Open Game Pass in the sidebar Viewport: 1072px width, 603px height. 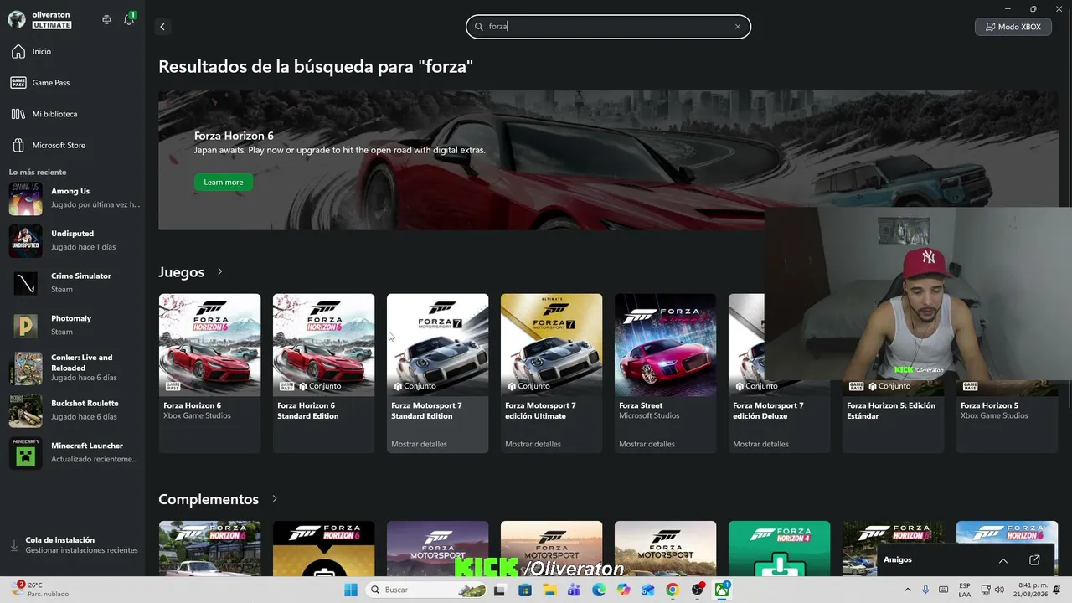coord(73,83)
